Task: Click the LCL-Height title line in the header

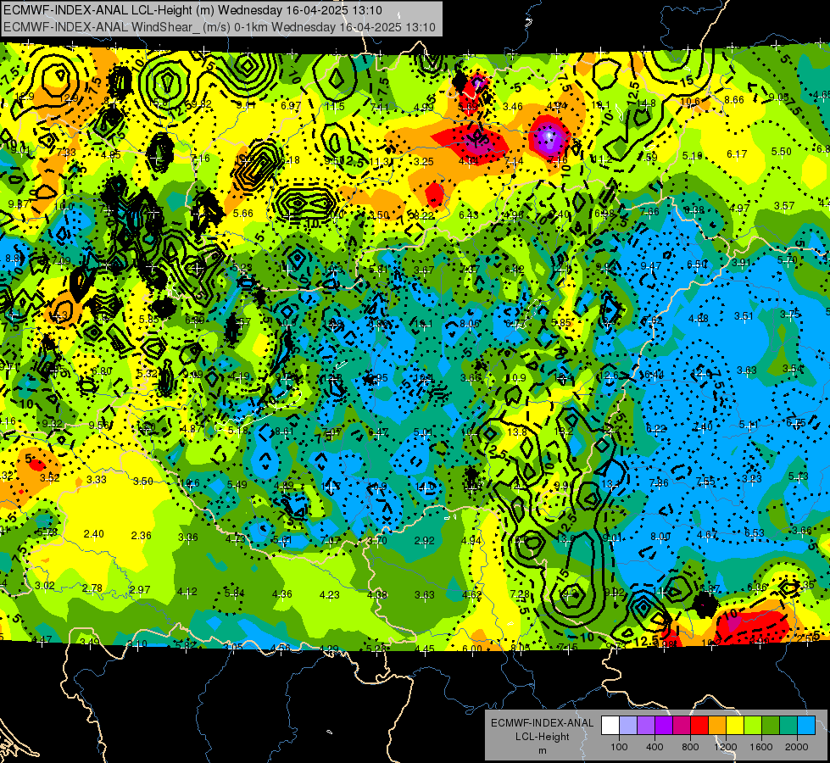Action: click(192, 10)
